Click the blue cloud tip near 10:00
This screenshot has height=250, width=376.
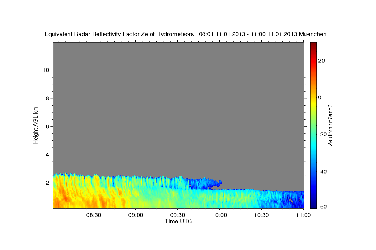click(x=218, y=183)
